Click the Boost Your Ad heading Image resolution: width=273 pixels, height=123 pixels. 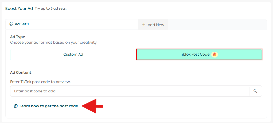[19, 8]
